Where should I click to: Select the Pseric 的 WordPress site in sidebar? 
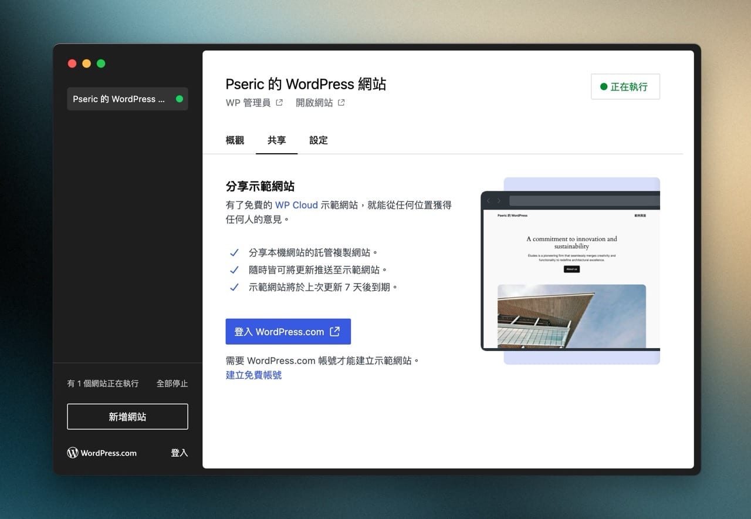(x=127, y=99)
